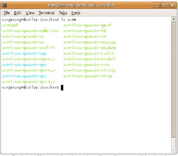Open the View menu
Viewport: 178px width, 156px height.
point(30,13)
